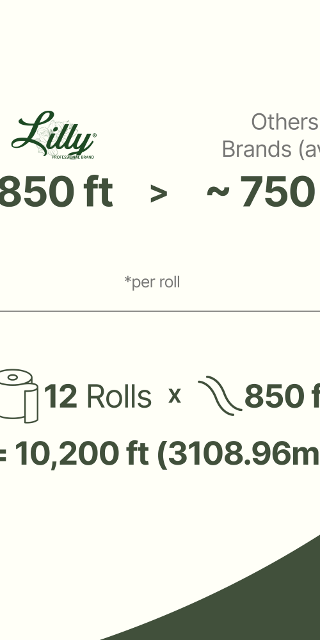This screenshot has width=320, height=640.
Task: Click the Lilly Professional Brand logo
Action: point(54,134)
